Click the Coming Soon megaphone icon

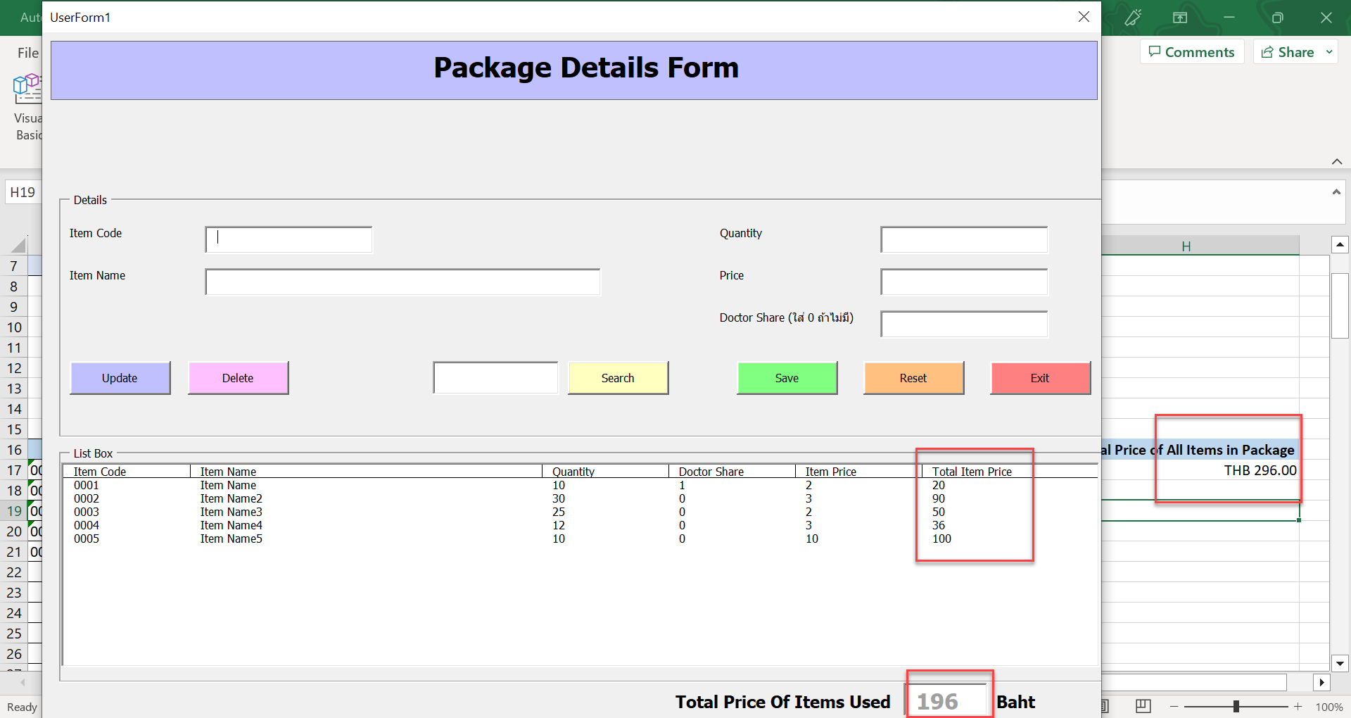pos(1133,18)
